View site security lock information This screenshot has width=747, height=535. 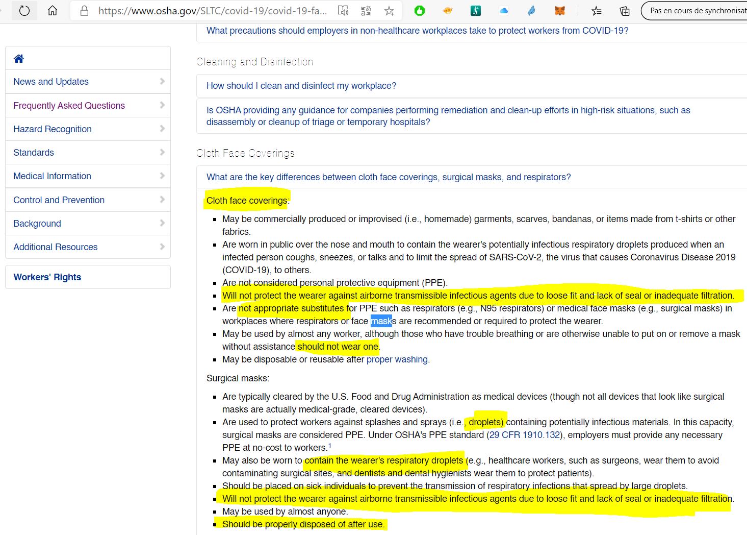[84, 11]
